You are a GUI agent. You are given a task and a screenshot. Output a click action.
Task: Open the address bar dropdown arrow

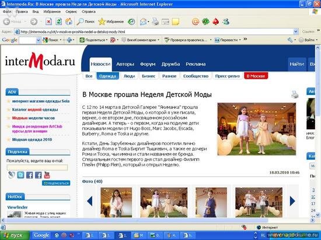[296, 31]
